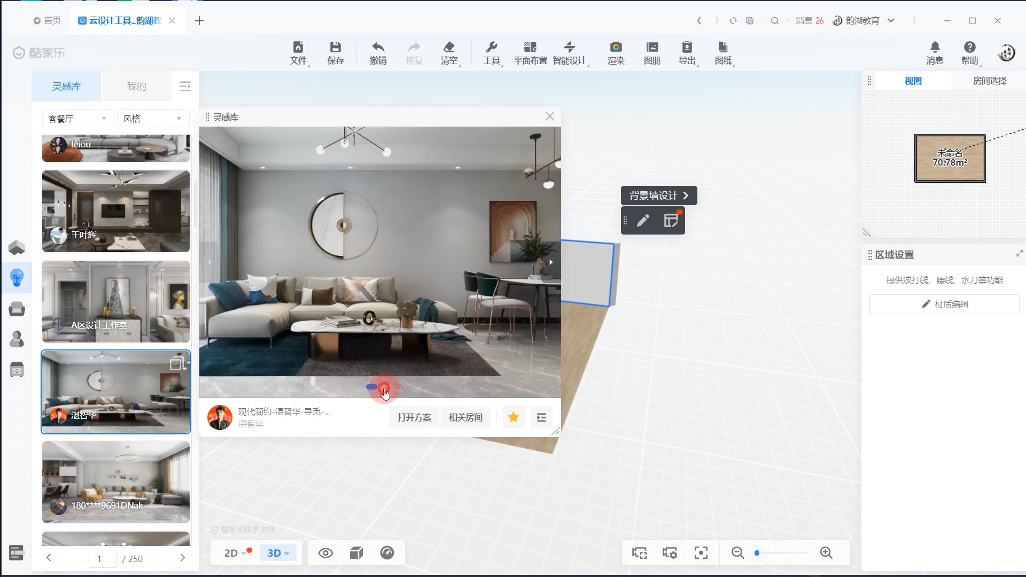Click 打开方案 button
The image size is (1026, 577).
(x=414, y=417)
